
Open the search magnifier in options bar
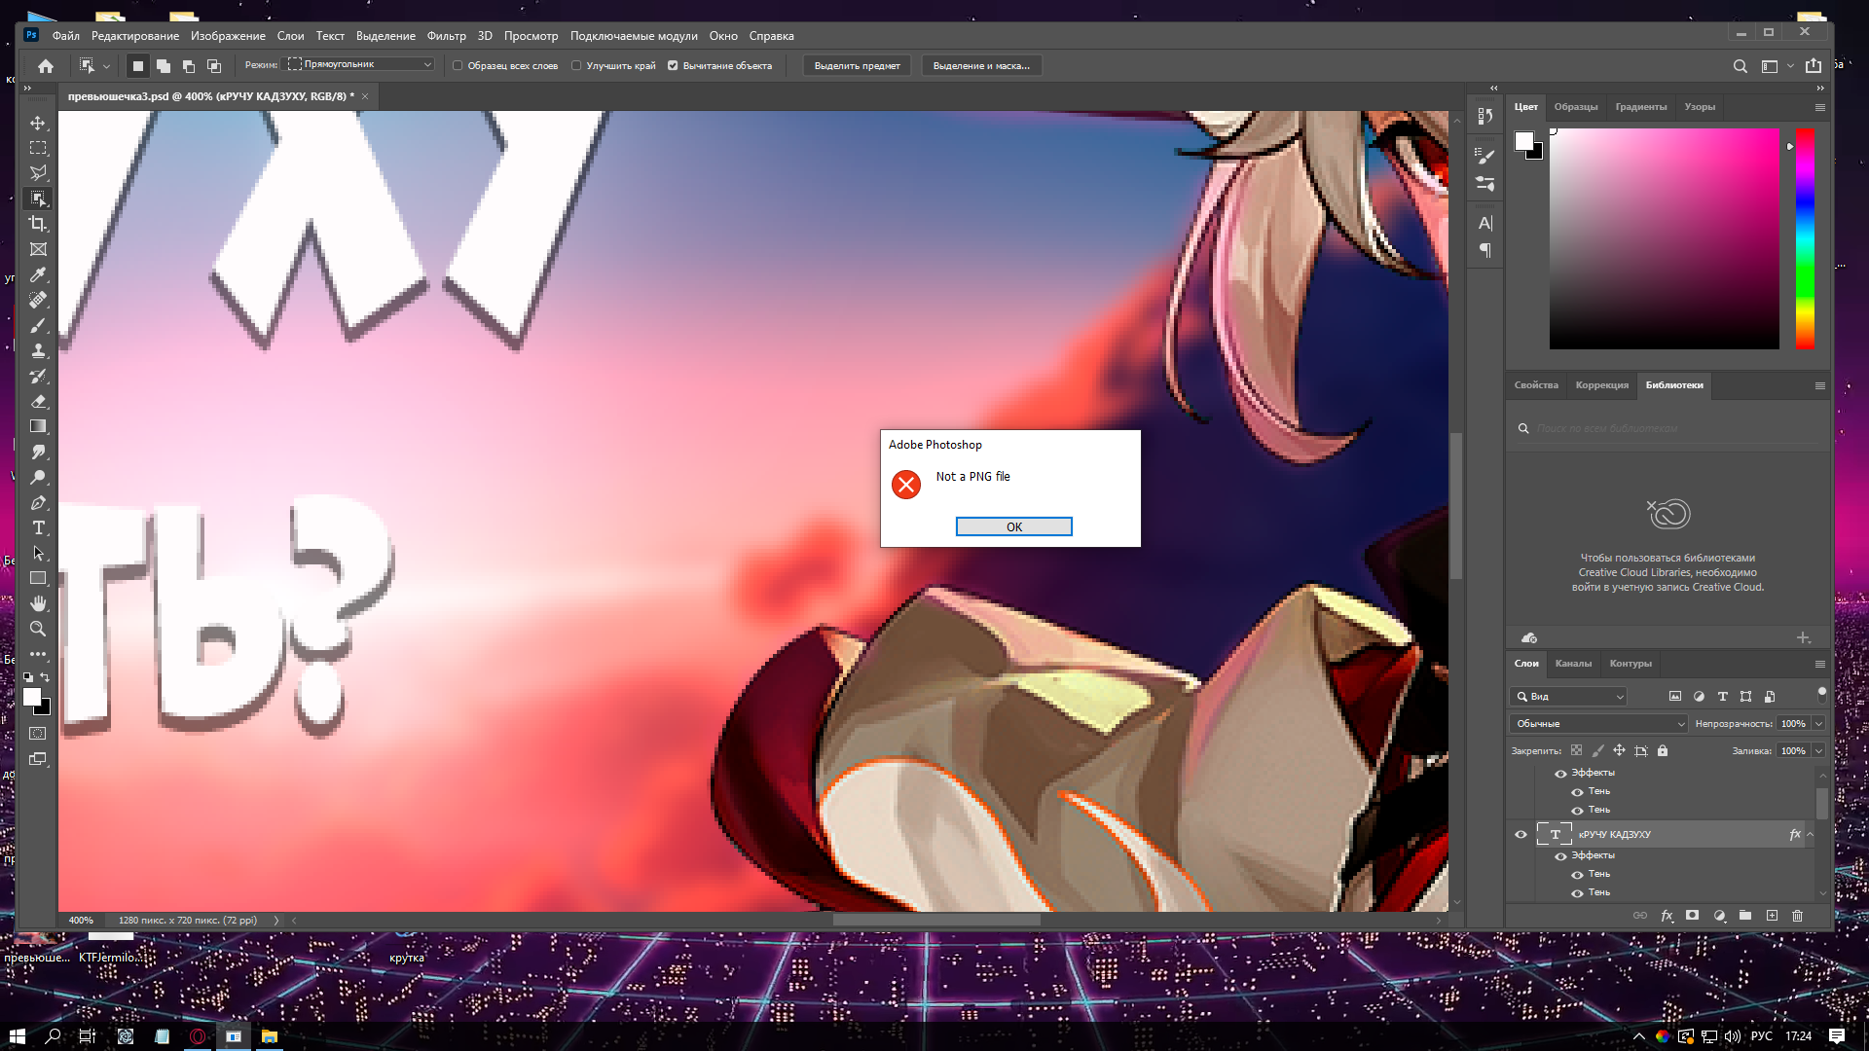tap(1740, 66)
